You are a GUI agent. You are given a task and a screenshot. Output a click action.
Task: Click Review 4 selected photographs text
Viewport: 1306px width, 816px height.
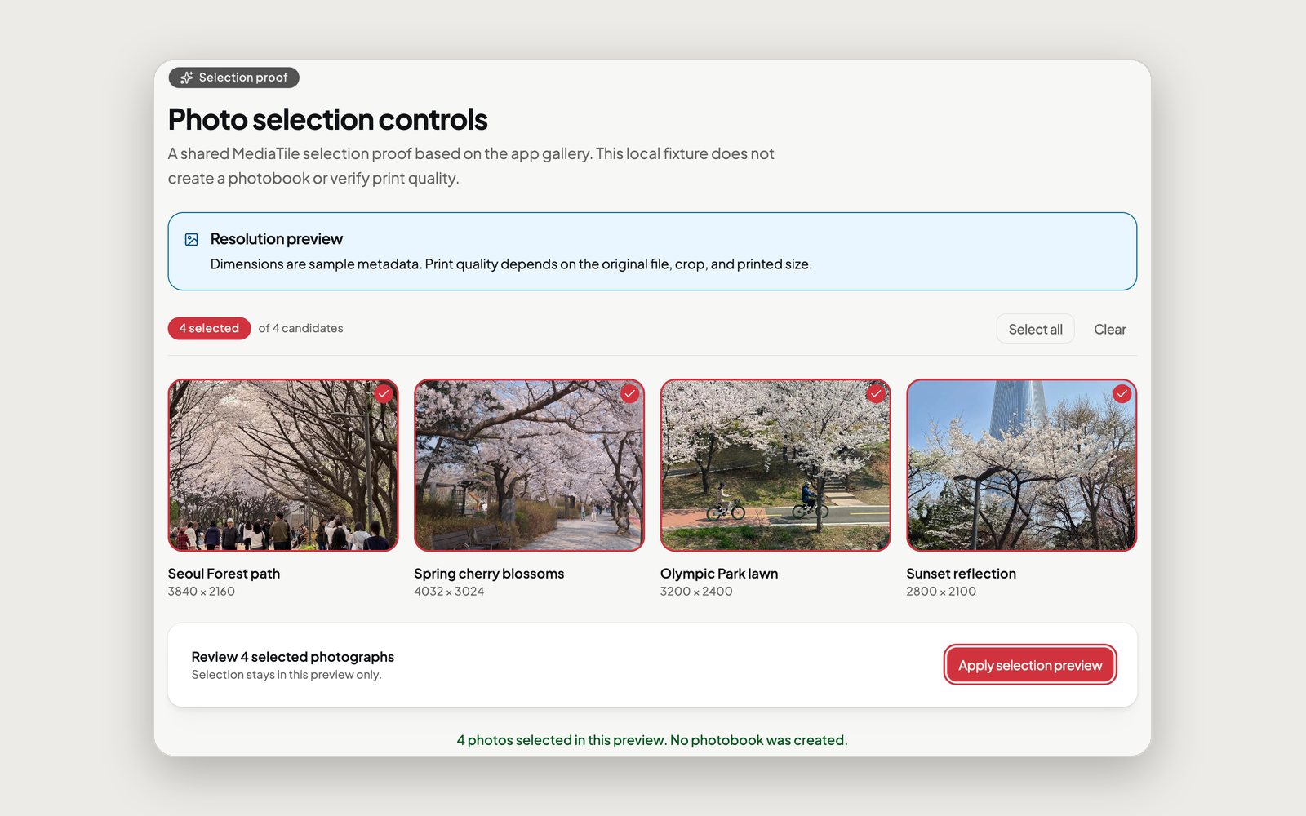292,657
